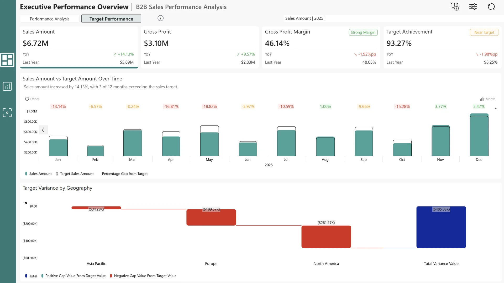Click the Month granularity chart icon
Screen dimensions: 504x283
[x=482, y=99]
